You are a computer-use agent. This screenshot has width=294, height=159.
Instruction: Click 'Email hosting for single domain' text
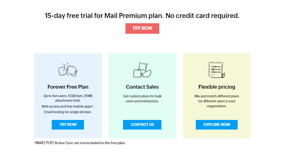[x=68, y=112]
